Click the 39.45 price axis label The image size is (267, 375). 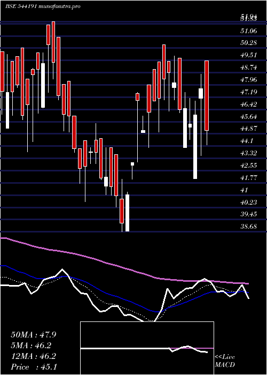point(249,214)
